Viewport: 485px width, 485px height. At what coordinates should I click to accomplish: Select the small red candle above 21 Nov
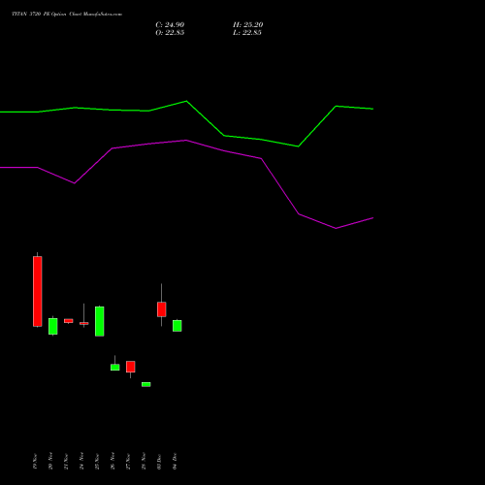(69, 321)
